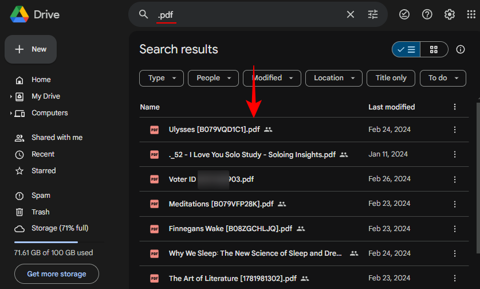Screen dimensions: 480x289
Task: Open the Trash folder
Action: tap(41, 212)
